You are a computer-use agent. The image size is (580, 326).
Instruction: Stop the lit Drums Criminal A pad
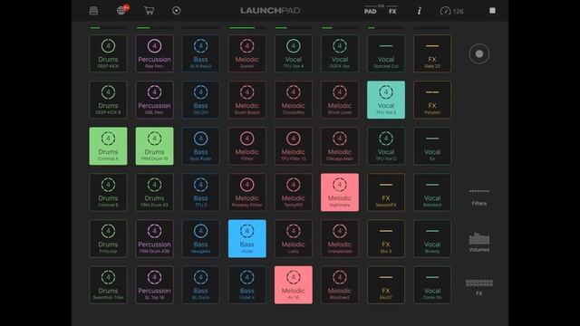tap(108, 146)
